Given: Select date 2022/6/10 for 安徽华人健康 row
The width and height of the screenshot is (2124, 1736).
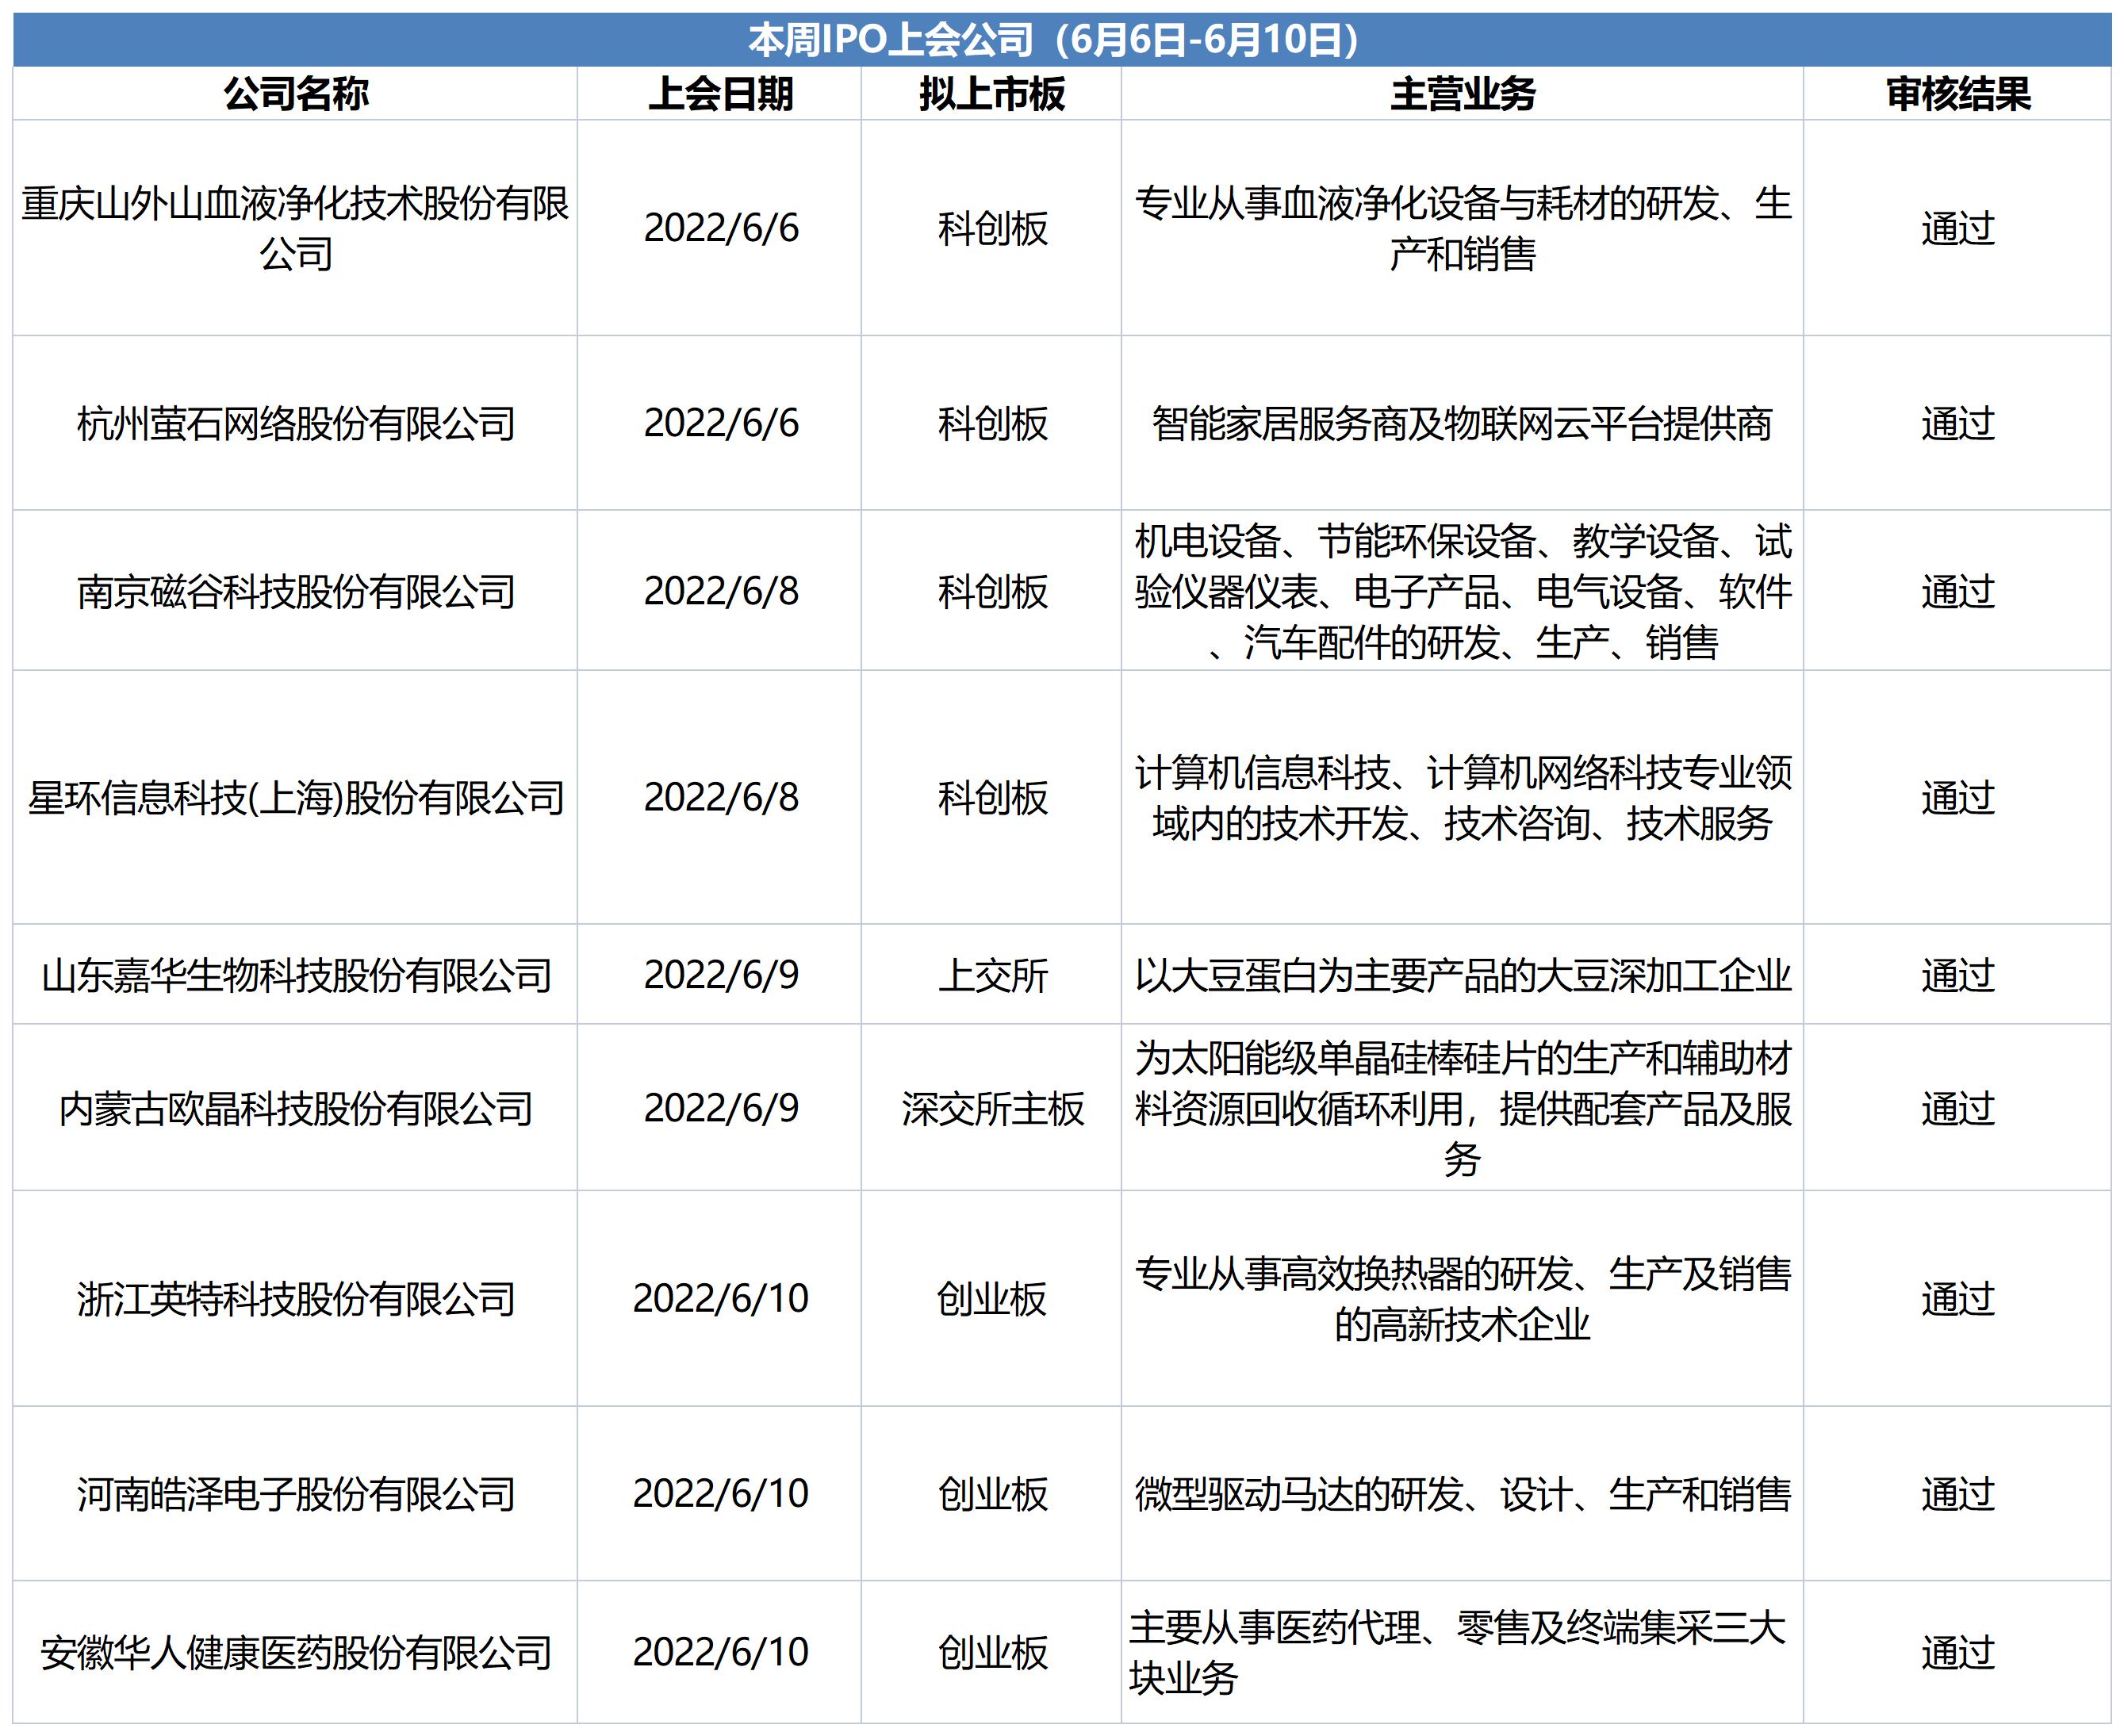Looking at the screenshot, I should pos(720,1652).
